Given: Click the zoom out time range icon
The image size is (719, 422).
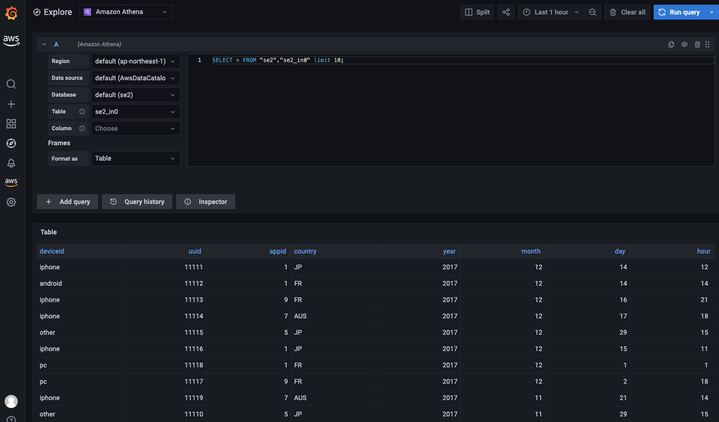Looking at the screenshot, I should click(592, 12).
